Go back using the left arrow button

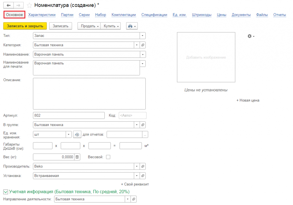tap(8, 5)
